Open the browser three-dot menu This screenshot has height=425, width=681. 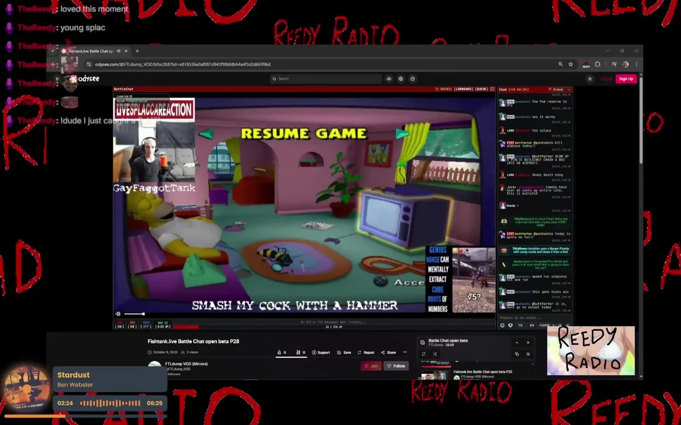point(636,64)
